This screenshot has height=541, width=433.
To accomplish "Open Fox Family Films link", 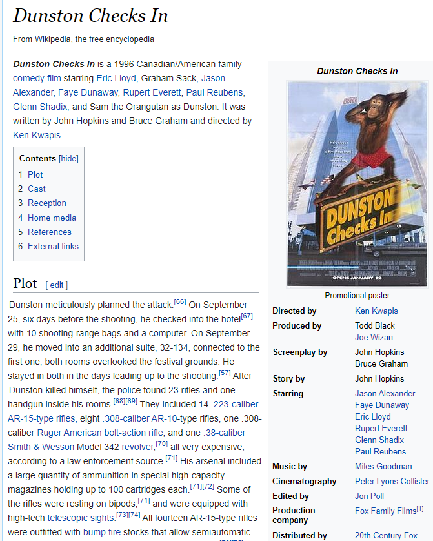I will [386, 511].
